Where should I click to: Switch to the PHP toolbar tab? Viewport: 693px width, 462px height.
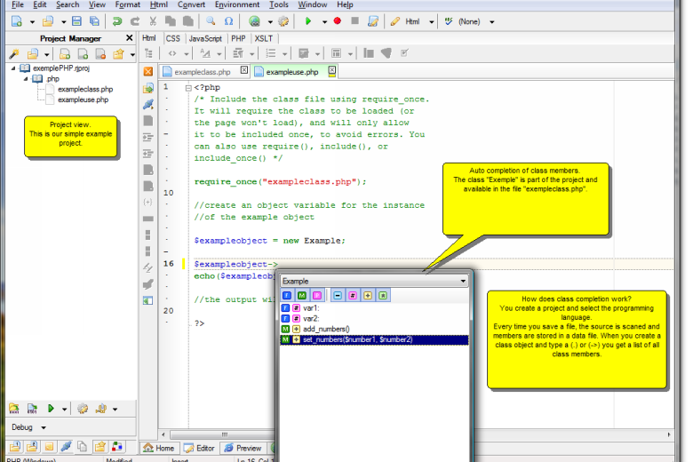(238, 38)
